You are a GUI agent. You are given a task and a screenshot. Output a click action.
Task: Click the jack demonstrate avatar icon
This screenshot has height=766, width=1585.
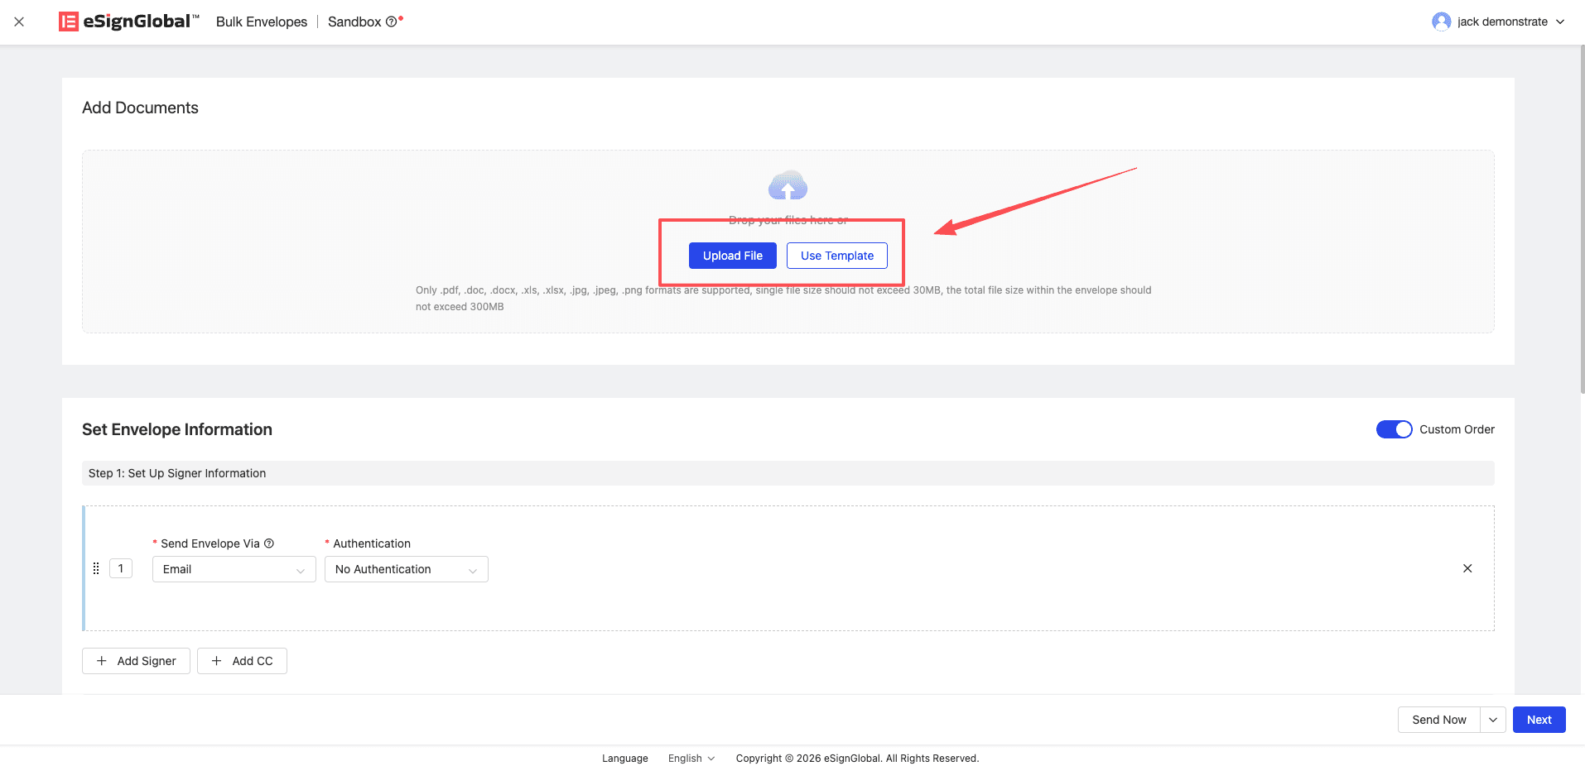click(1441, 22)
